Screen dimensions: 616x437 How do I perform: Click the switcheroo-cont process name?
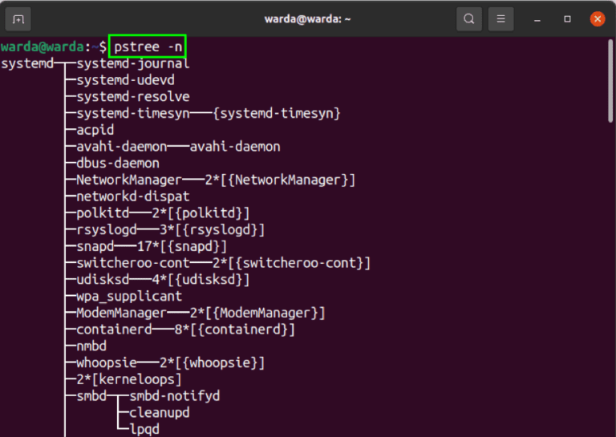(x=133, y=263)
